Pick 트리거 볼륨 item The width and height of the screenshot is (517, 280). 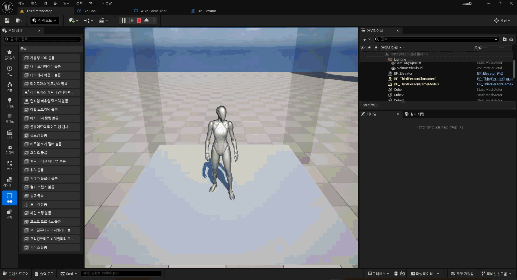coord(51,204)
